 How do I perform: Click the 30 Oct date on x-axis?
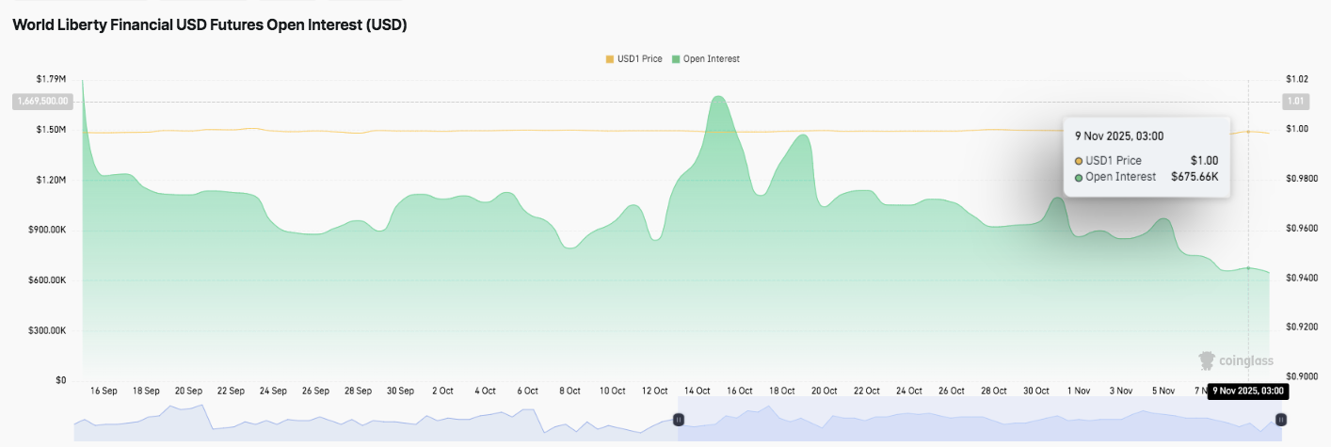click(1035, 391)
